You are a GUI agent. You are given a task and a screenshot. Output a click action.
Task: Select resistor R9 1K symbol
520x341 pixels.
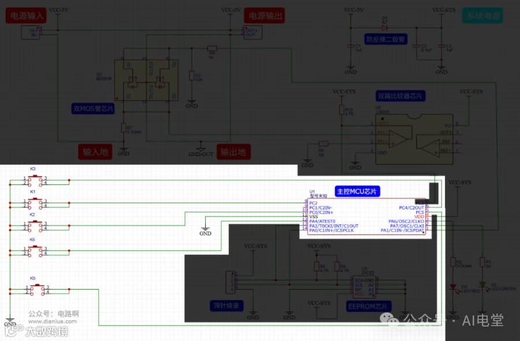(x=324, y=144)
